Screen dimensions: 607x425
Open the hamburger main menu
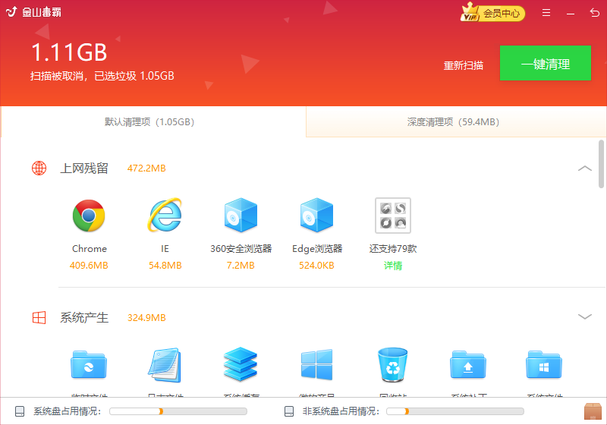[x=546, y=13]
